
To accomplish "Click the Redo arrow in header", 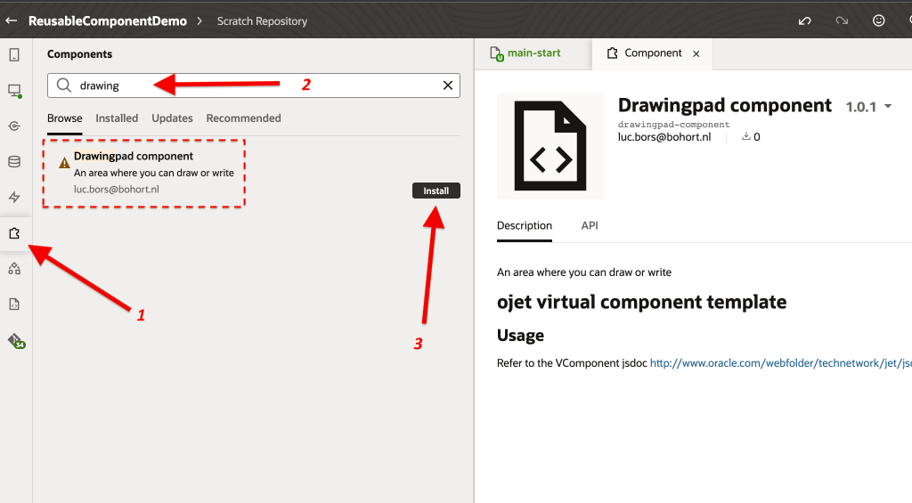I will 842,20.
